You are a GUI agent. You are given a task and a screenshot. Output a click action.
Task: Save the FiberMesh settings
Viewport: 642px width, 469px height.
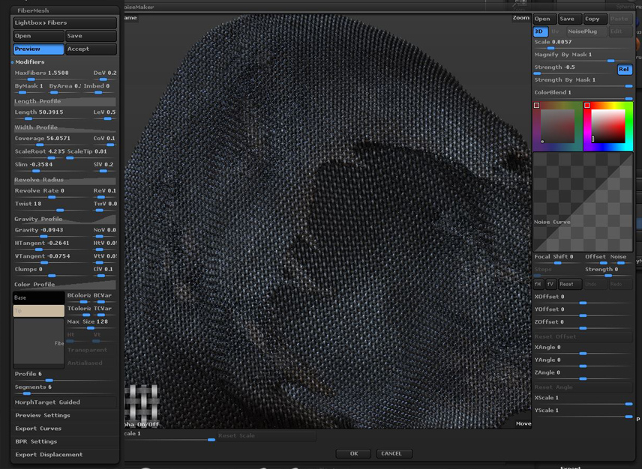pos(91,36)
